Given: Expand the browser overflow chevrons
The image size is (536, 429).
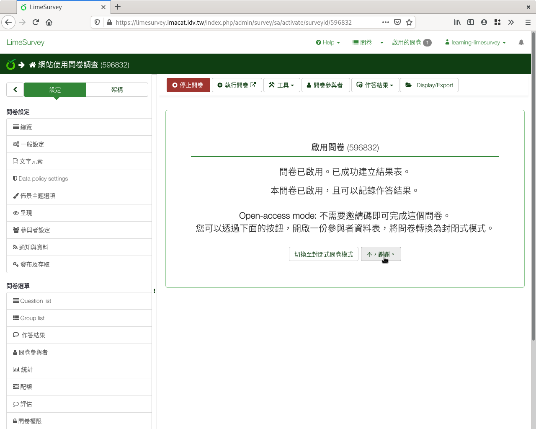Looking at the screenshot, I should pyautogui.click(x=511, y=22).
